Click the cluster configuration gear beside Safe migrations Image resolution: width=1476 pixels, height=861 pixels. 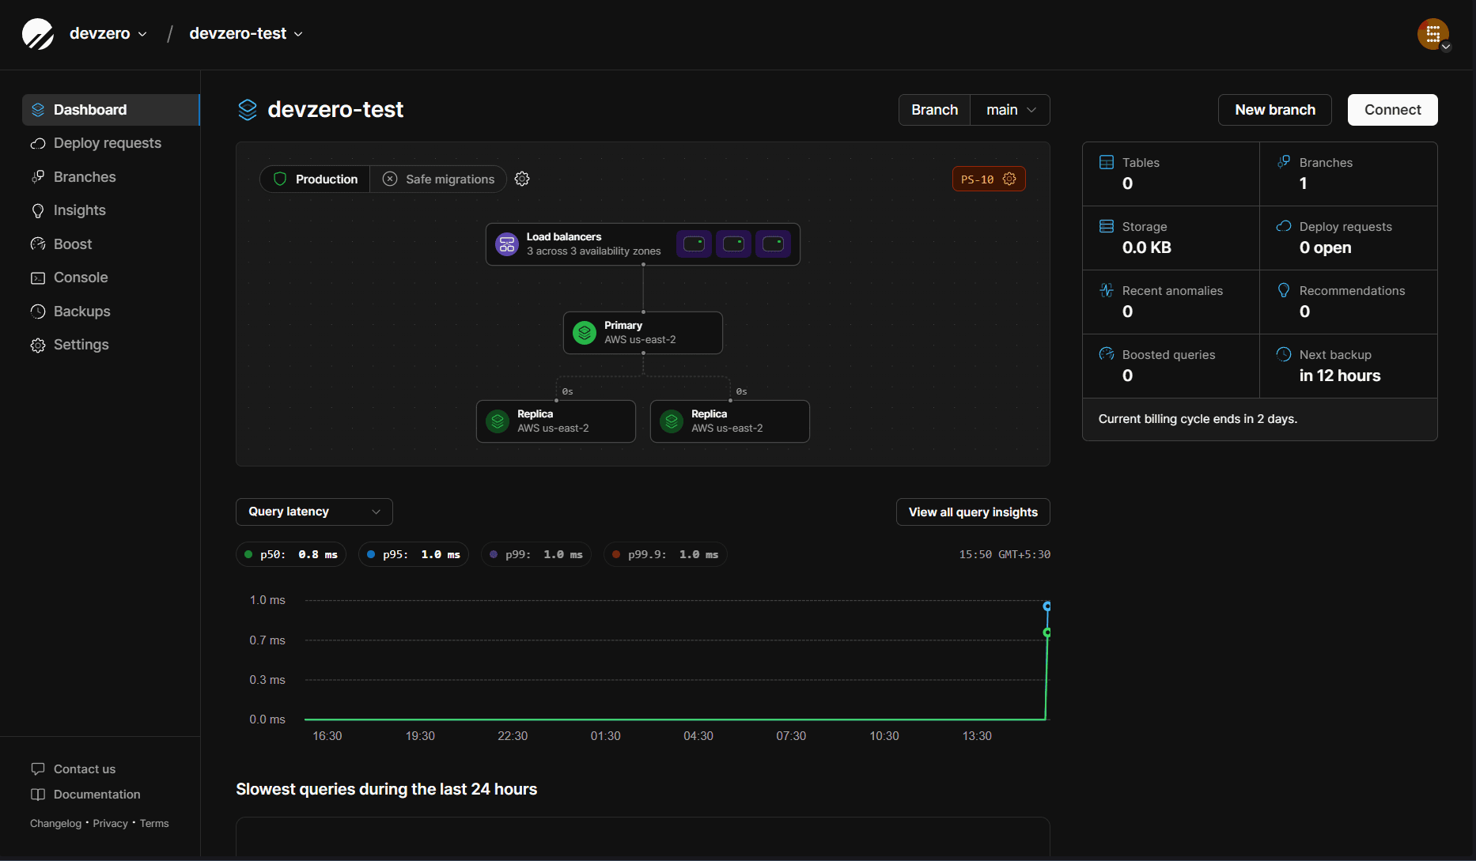pyautogui.click(x=522, y=179)
